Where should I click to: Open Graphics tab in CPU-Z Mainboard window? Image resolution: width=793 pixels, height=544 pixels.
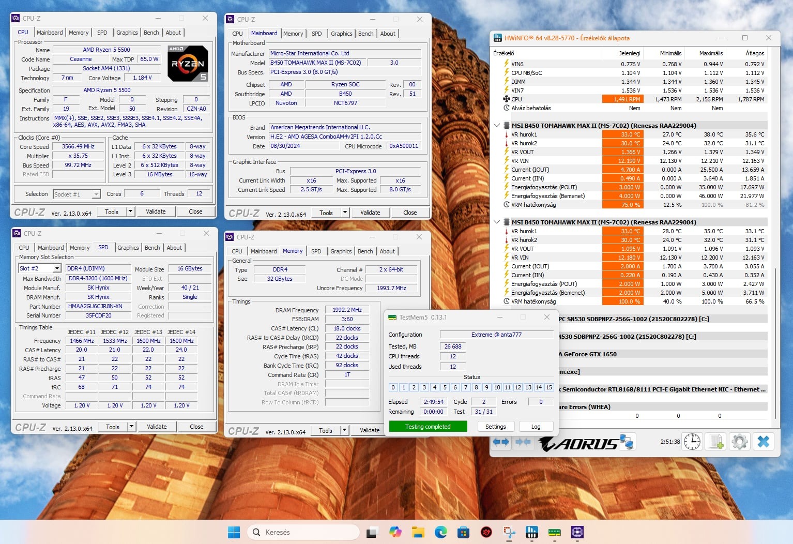click(x=342, y=34)
